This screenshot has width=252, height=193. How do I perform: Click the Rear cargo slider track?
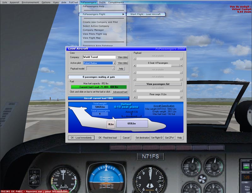click(158, 97)
